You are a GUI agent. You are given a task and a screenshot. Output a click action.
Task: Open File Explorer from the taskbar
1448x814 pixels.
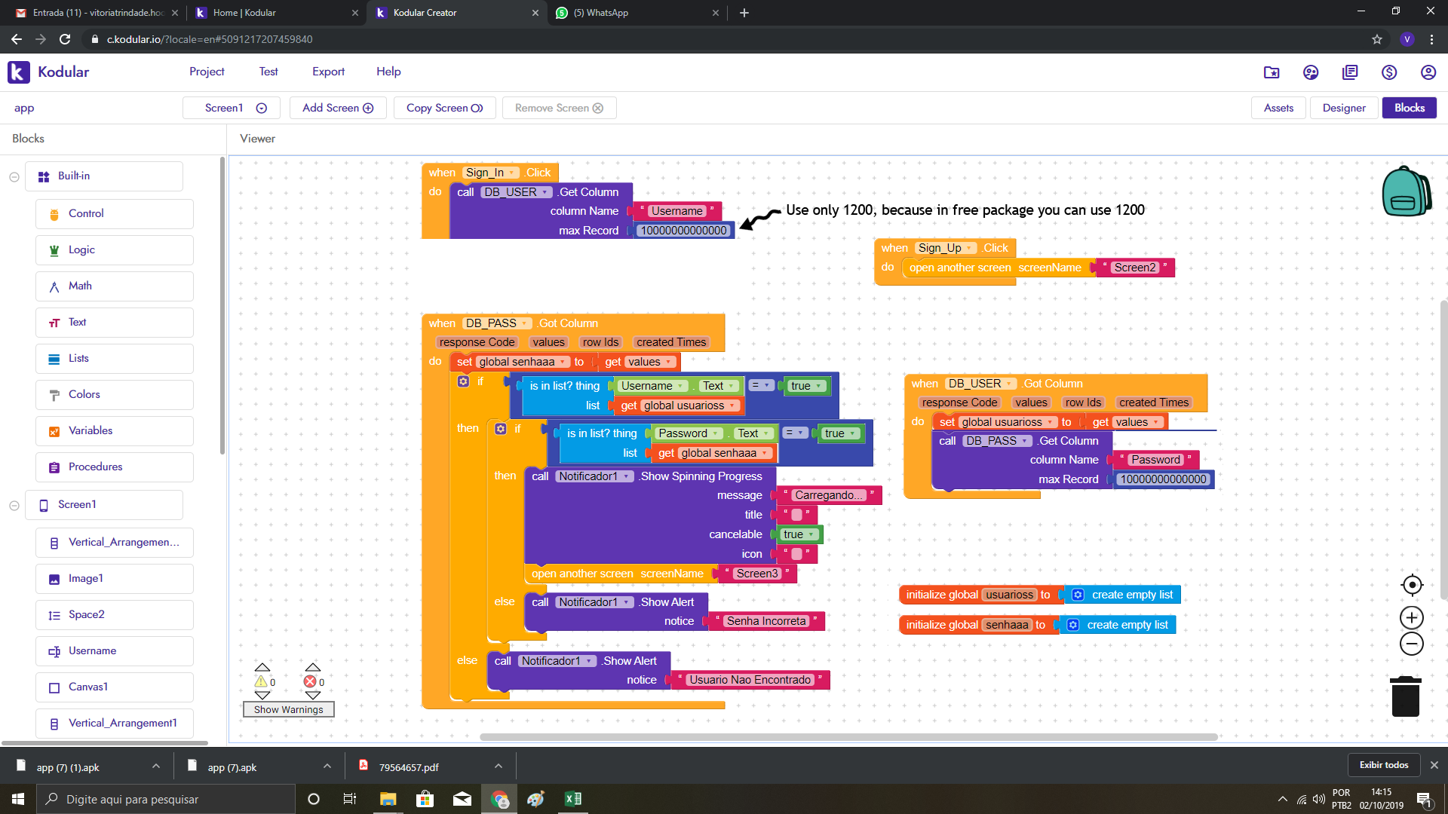388,799
